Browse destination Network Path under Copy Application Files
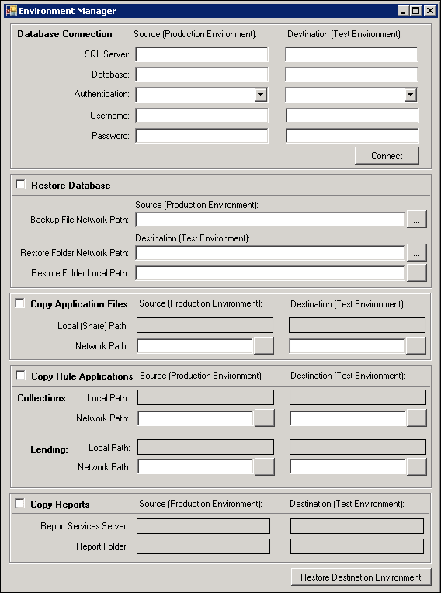Screen dimensions: 441x593 [x=415, y=346]
